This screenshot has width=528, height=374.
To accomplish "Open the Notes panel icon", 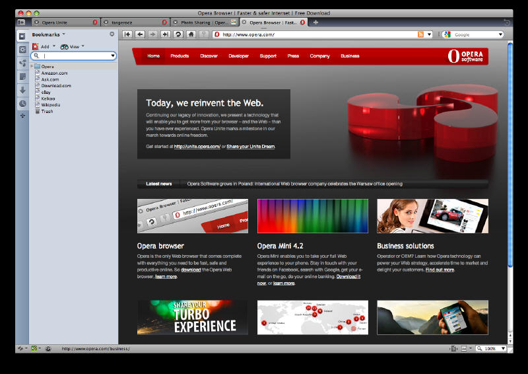I will (x=22, y=77).
